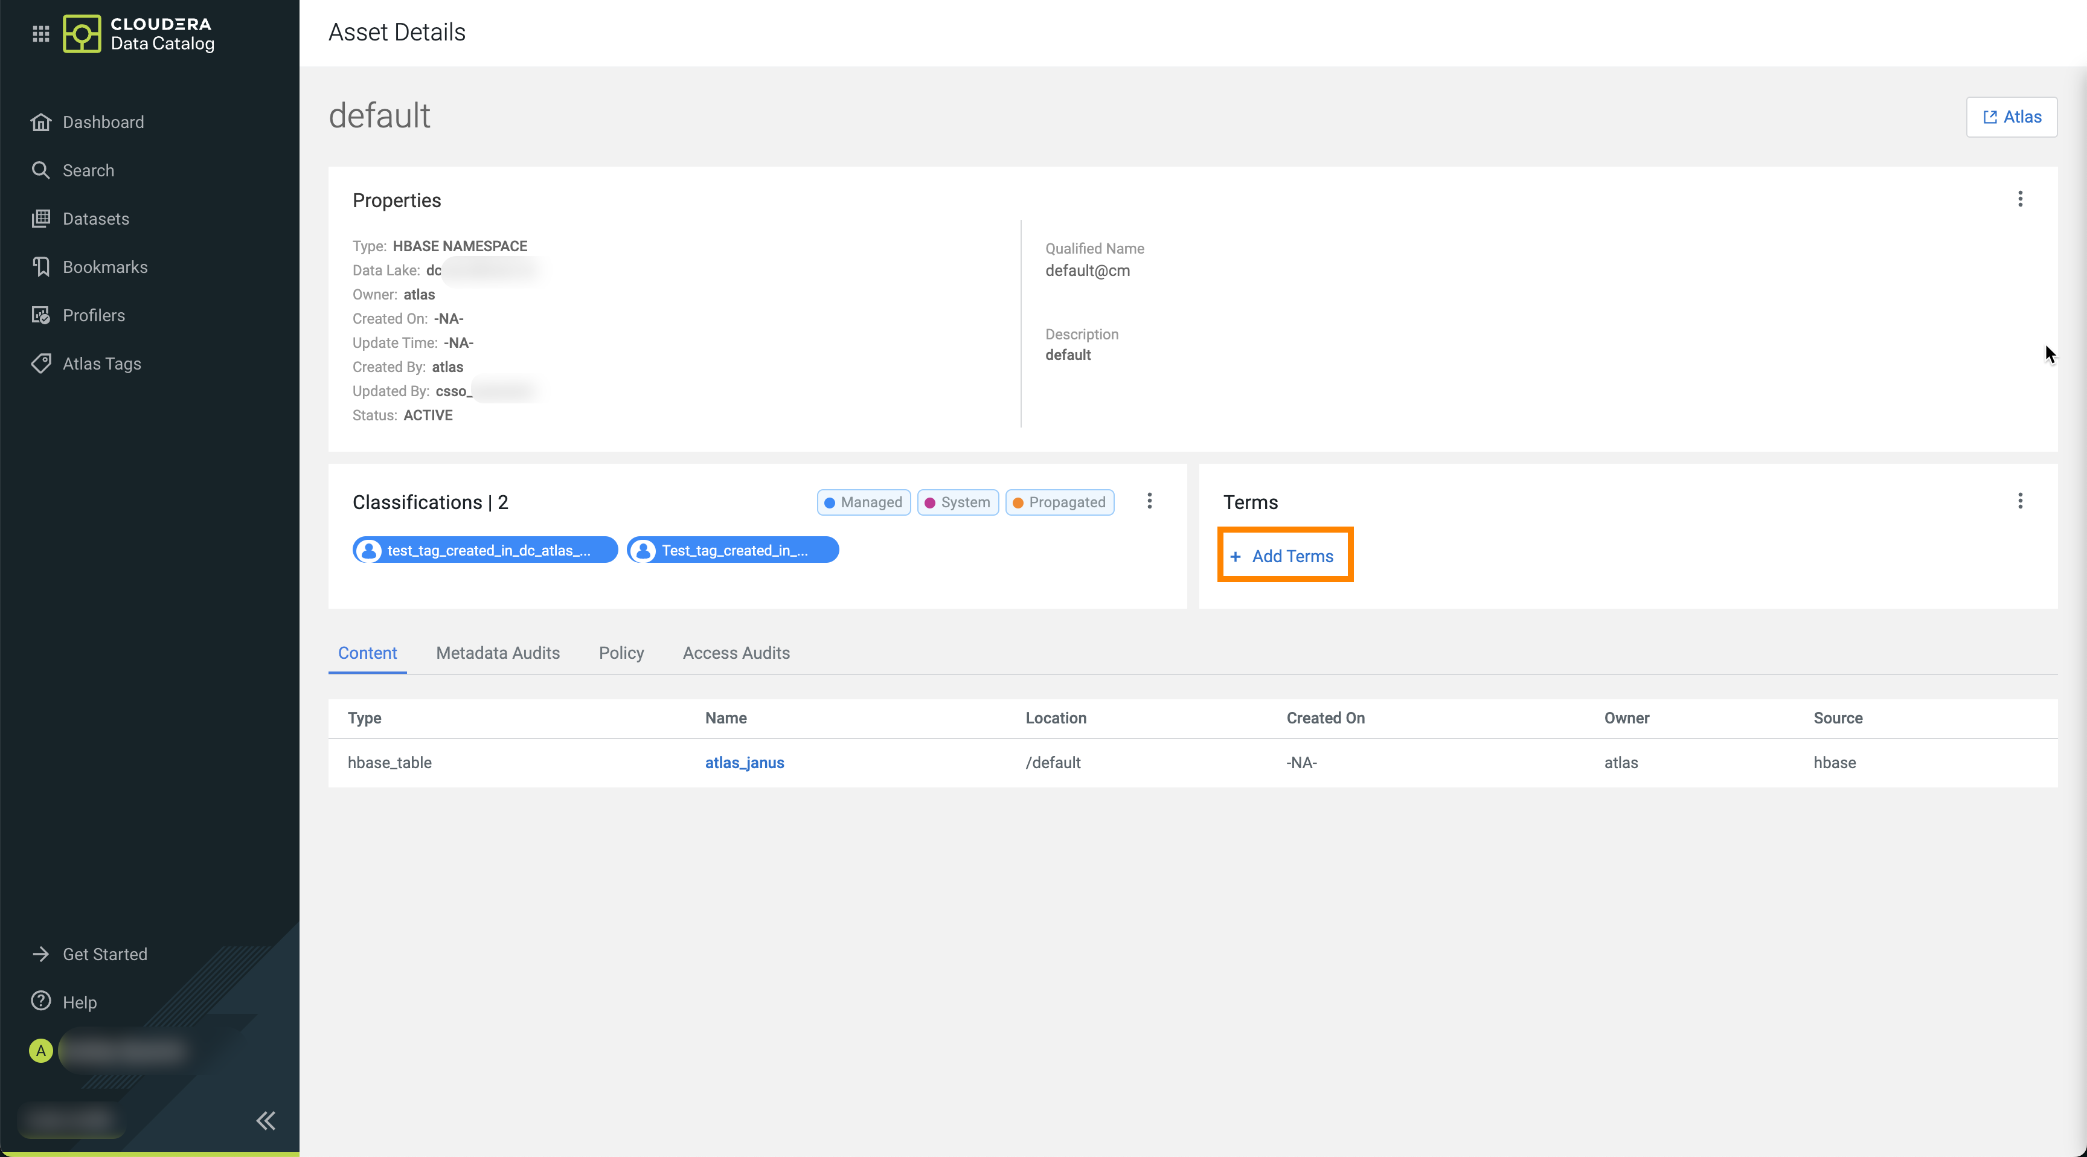Open Properties panel three-dot menu
This screenshot has height=1157, width=2087.
(2020, 199)
